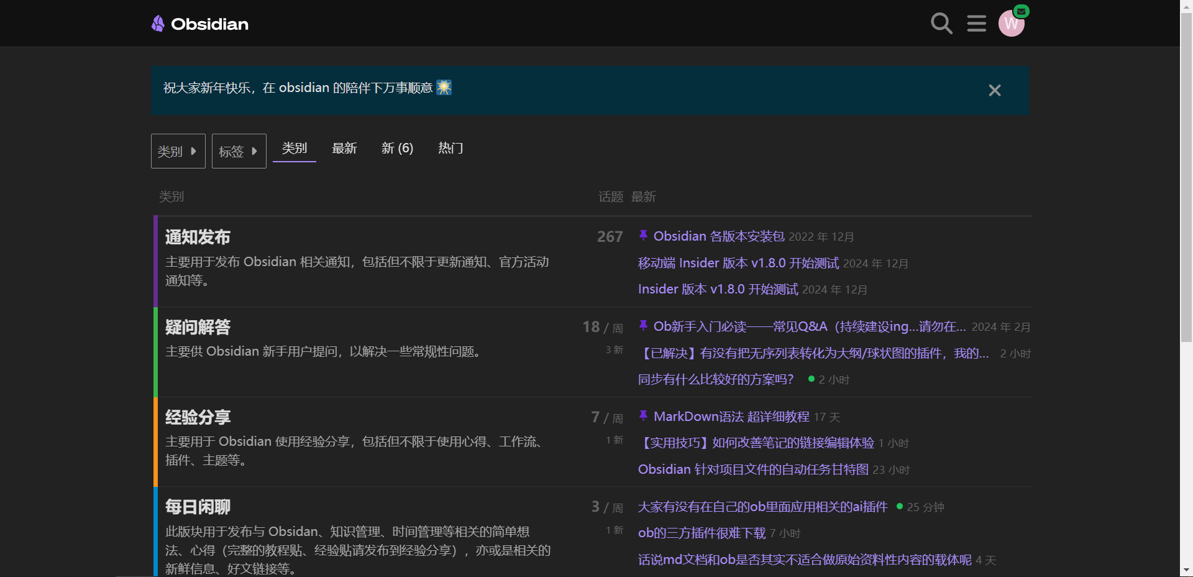Open the hamburger menu icon

(x=976, y=24)
